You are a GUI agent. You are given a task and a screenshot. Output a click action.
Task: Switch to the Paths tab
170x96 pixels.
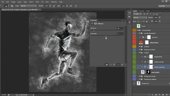pyautogui.click(x=148, y=11)
